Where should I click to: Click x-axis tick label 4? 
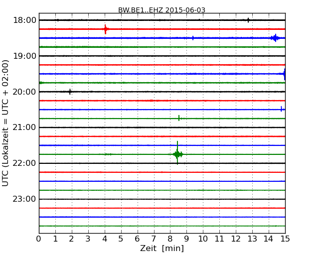click(105, 239)
